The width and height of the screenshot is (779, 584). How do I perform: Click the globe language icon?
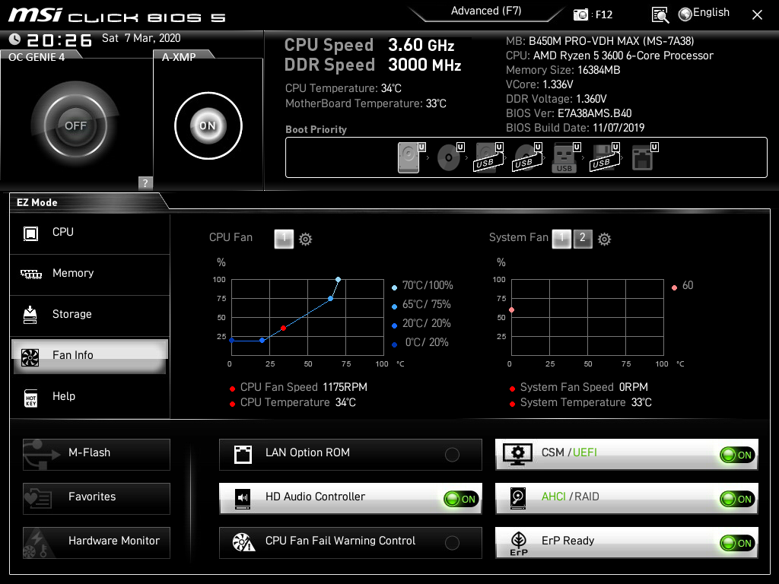click(x=685, y=14)
